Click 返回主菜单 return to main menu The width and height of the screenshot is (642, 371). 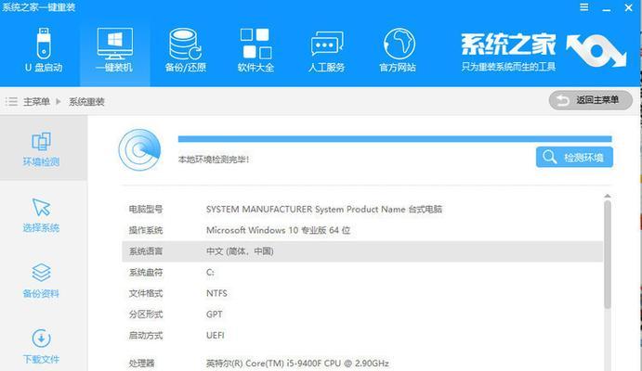tap(590, 100)
